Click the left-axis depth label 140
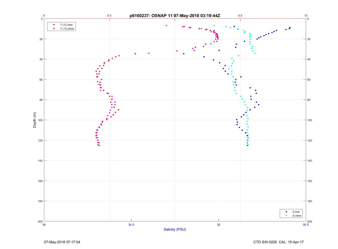The image size is (338, 249). (x=40, y=161)
